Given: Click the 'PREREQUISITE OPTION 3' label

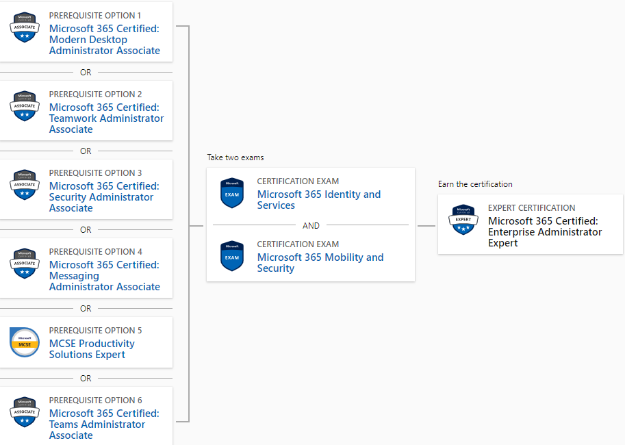Looking at the screenshot, I should coord(95,173).
